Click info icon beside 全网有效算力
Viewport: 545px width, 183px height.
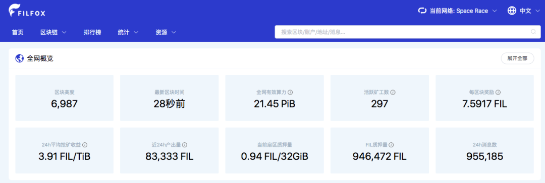click(290, 93)
